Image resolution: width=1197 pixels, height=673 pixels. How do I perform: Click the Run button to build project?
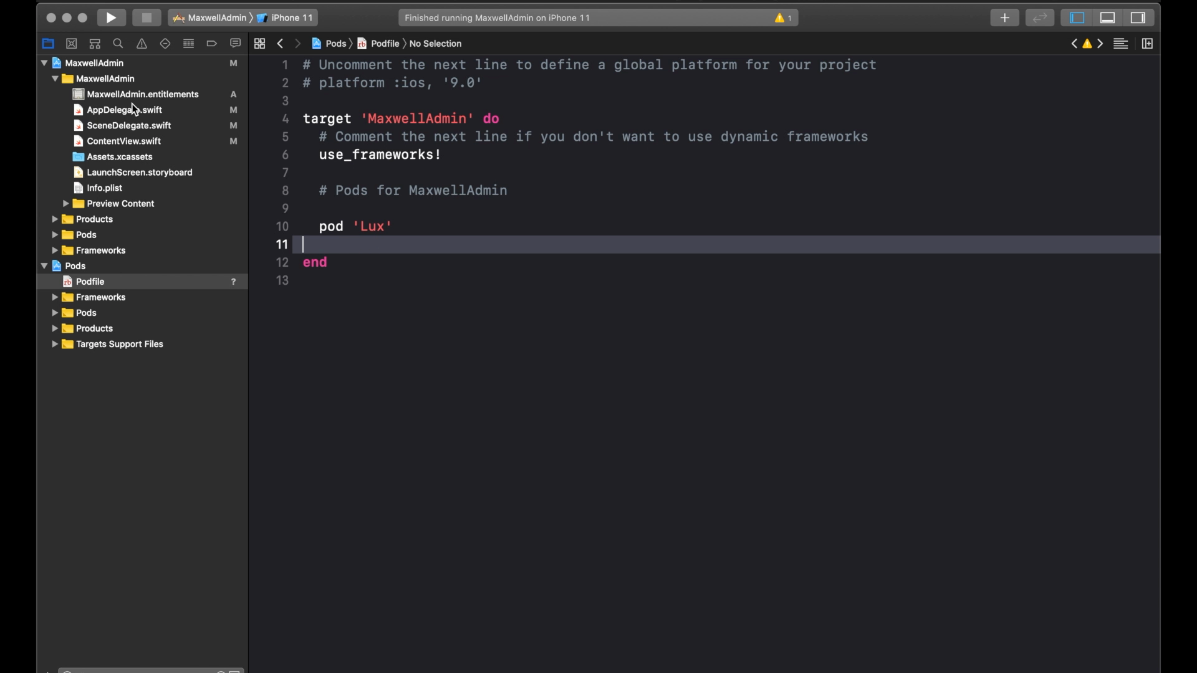pyautogui.click(x=111, y=17)
